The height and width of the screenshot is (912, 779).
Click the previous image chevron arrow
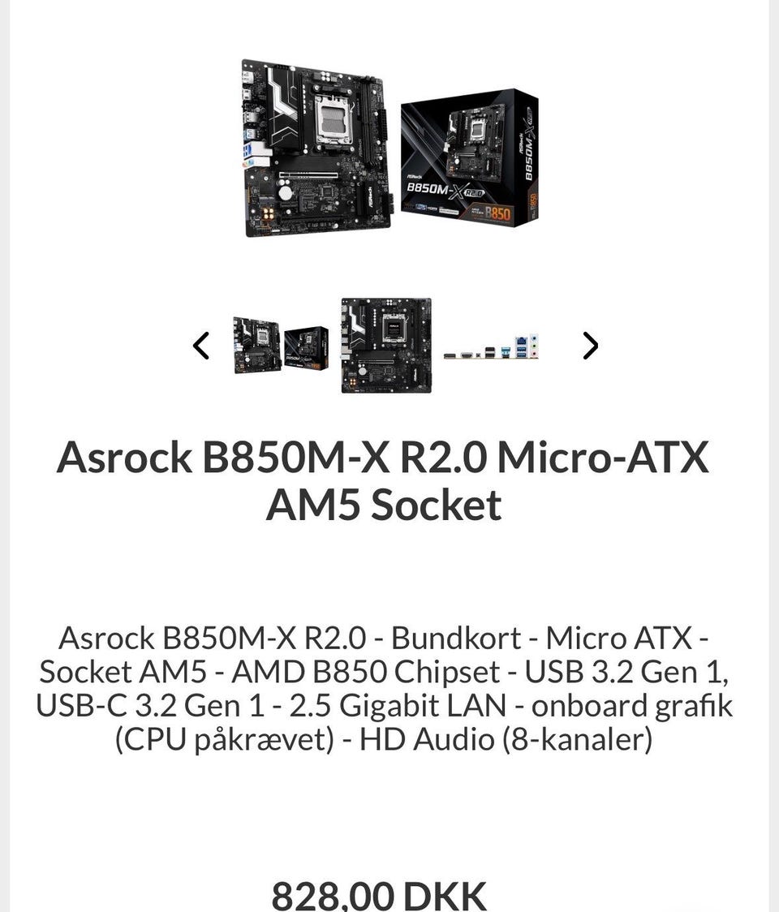[x=201, y=346]
